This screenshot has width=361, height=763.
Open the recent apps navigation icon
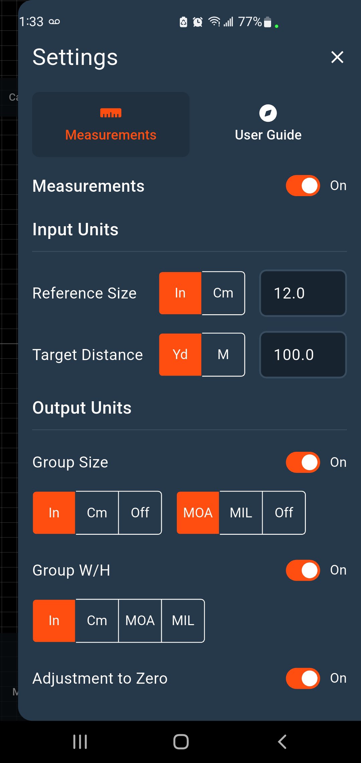pyautogui.click(x=80, y=742)
